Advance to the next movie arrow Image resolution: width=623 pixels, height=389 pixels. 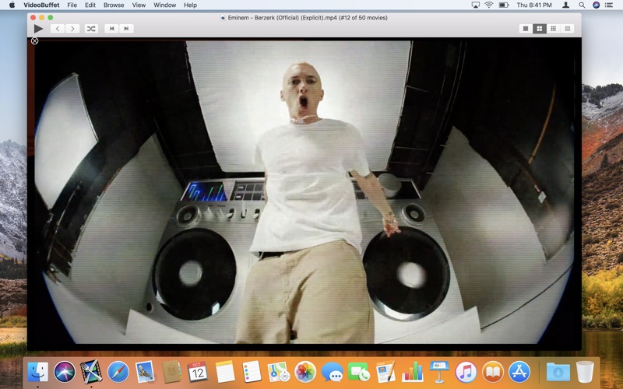coord(72,29)
